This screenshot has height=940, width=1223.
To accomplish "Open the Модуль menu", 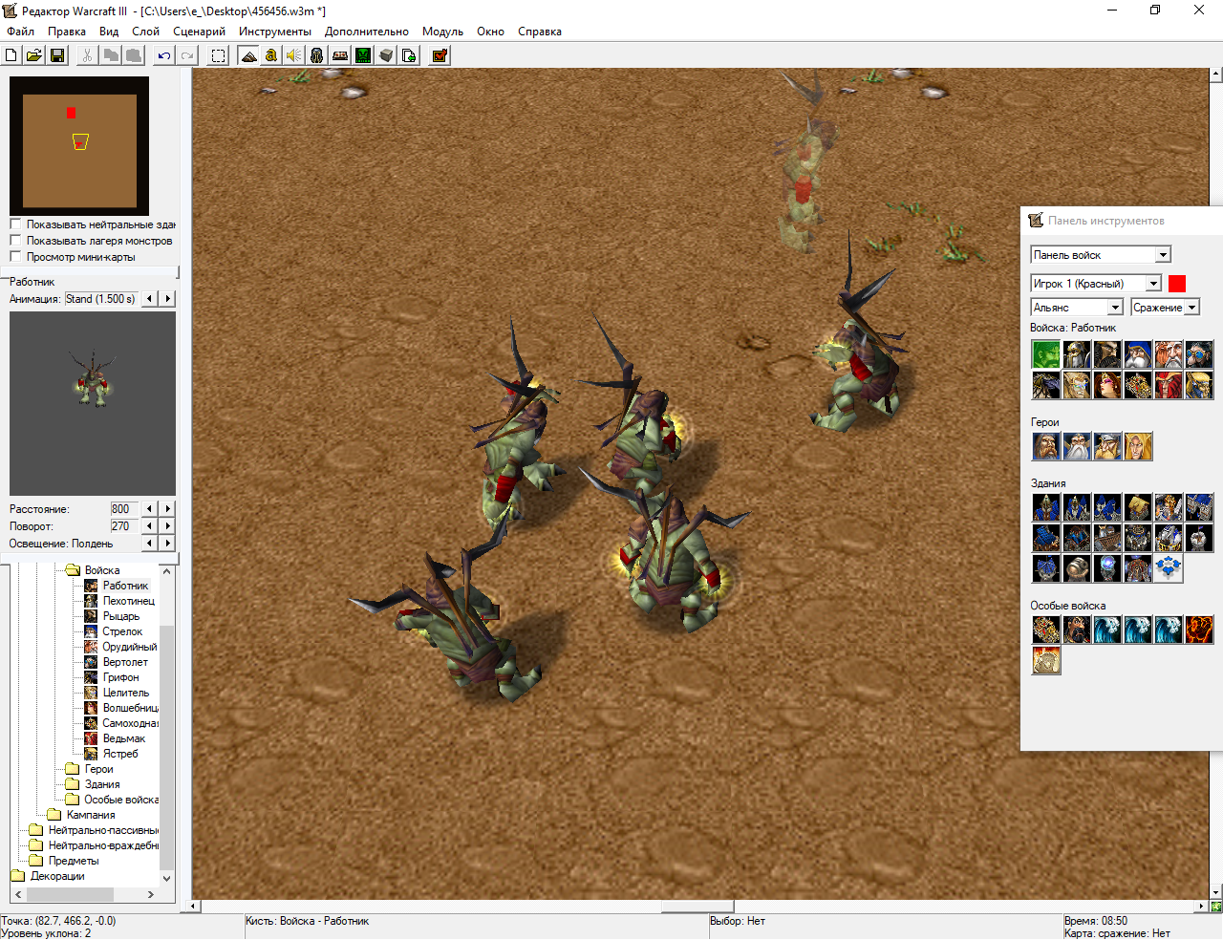I will (442, 32).
